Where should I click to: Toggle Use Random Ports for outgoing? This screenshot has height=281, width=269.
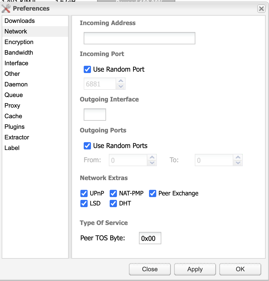click(x=87, y=146)
